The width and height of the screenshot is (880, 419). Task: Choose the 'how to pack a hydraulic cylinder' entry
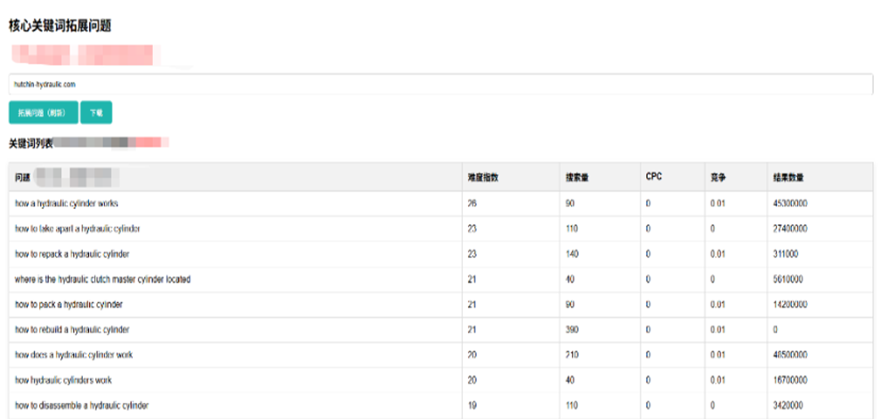69,304
